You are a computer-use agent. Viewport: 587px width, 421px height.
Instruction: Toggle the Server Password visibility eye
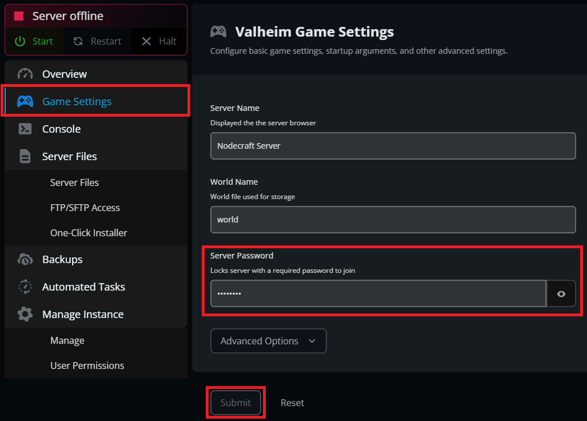[562, 294]
